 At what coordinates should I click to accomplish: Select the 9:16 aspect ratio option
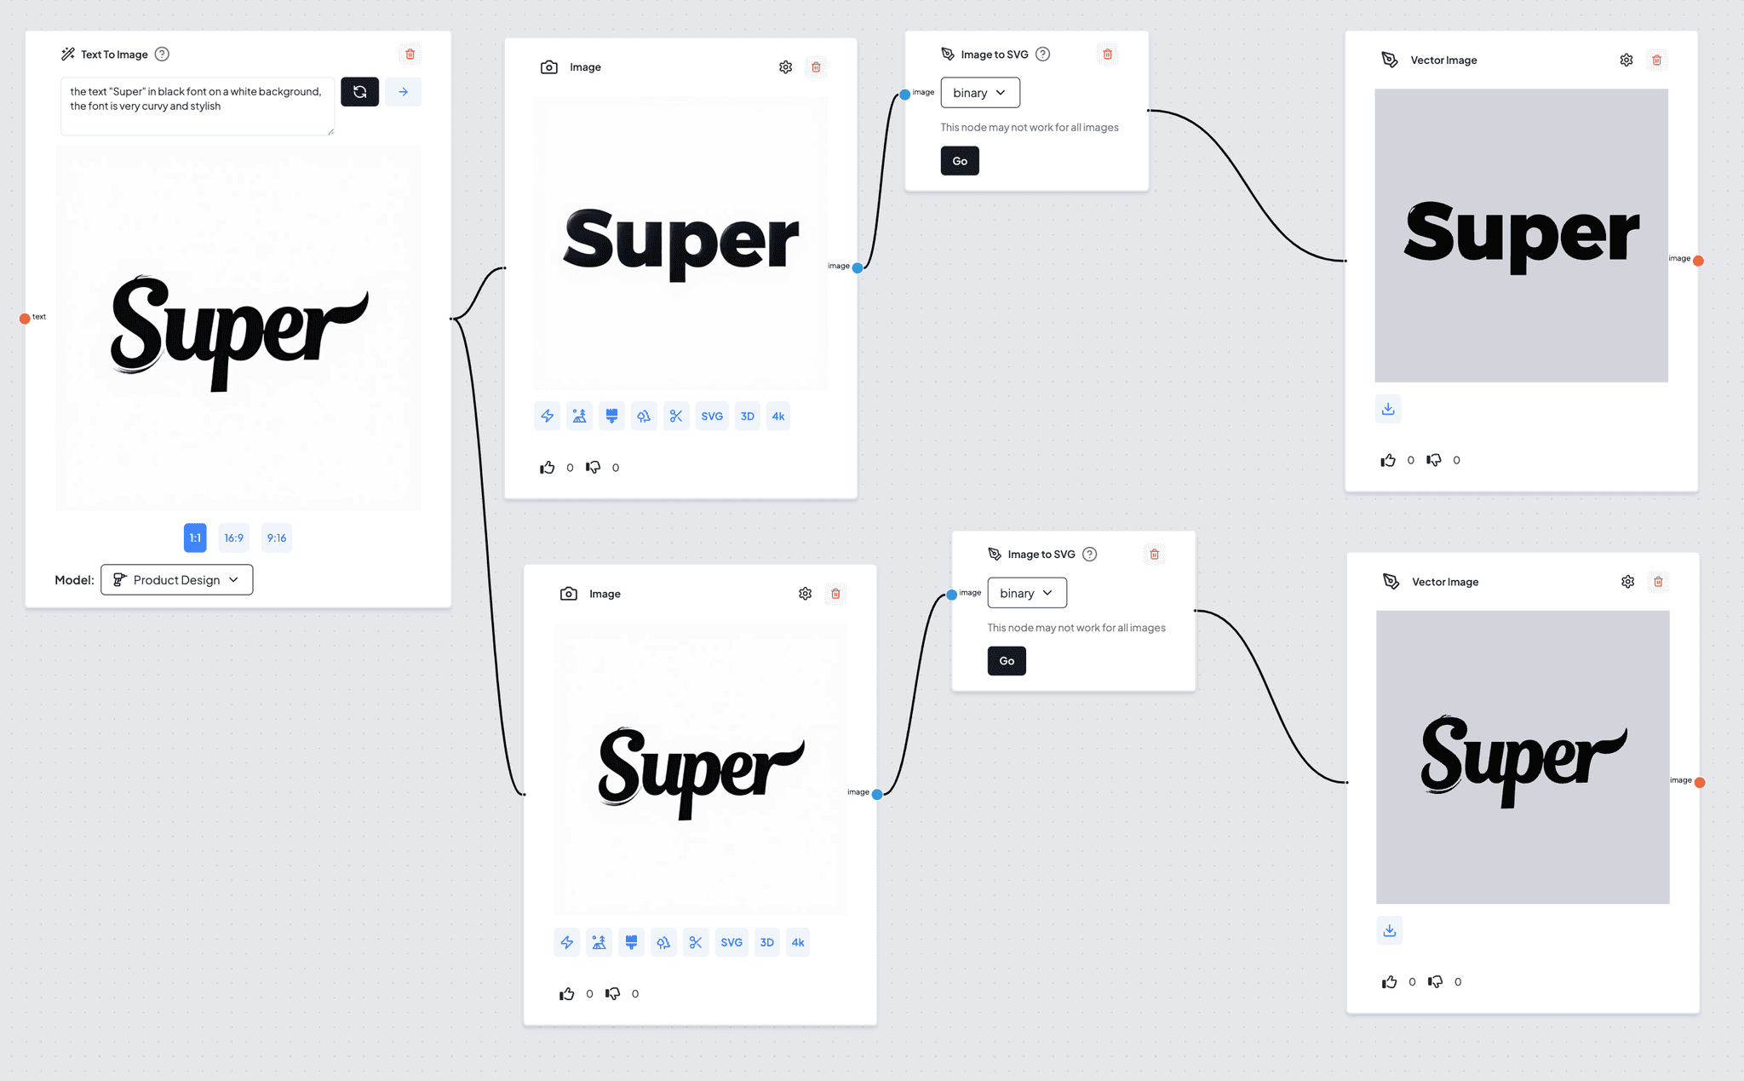point(277,538)
